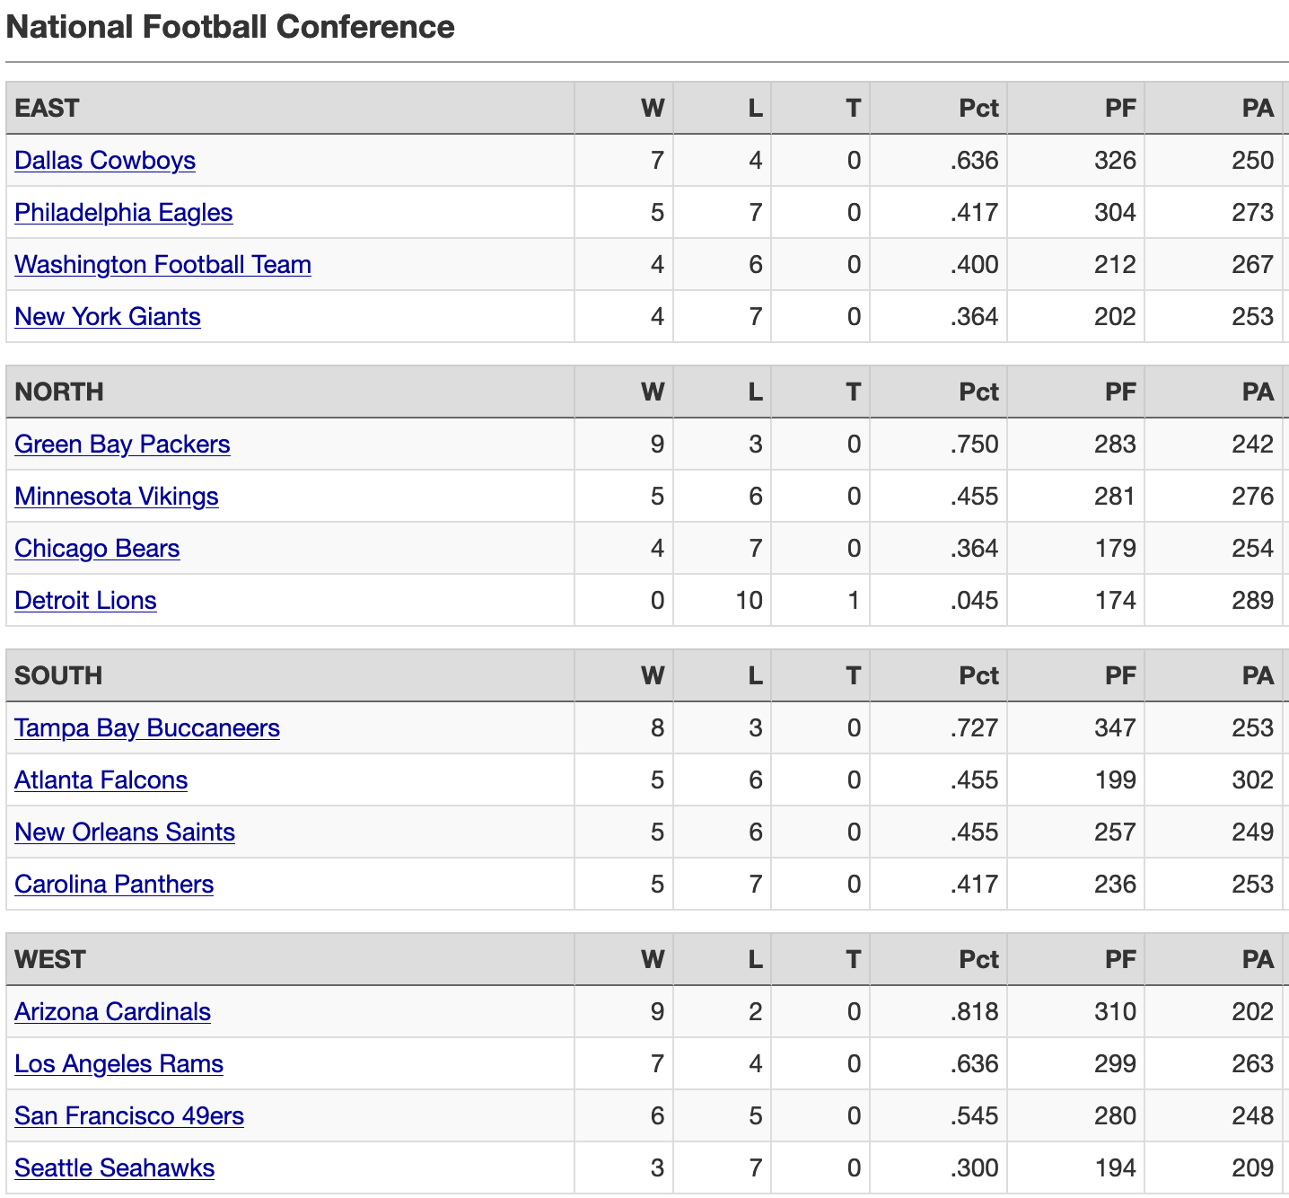The height and width of the screenshot is (1198, 1289).
Task: Open the Minnesota Vikings team page
Action: [117, 497]
